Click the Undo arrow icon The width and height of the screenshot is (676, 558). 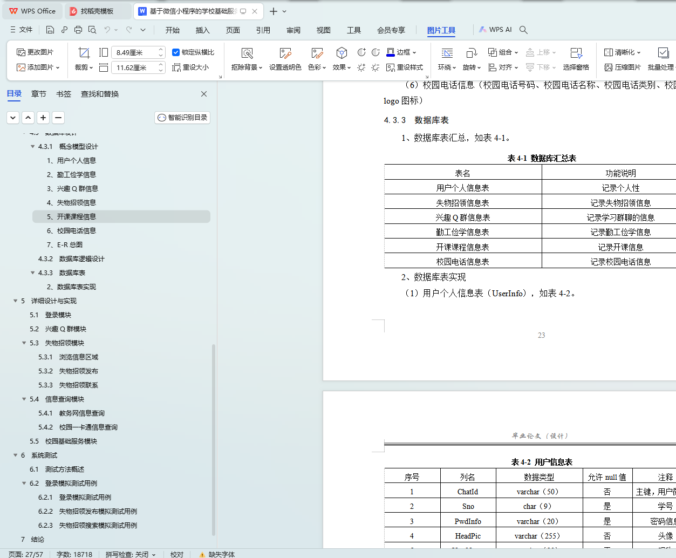[107, 30]
